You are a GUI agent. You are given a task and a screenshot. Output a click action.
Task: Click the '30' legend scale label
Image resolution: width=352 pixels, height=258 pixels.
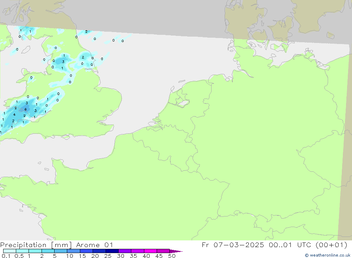[120, 256]
